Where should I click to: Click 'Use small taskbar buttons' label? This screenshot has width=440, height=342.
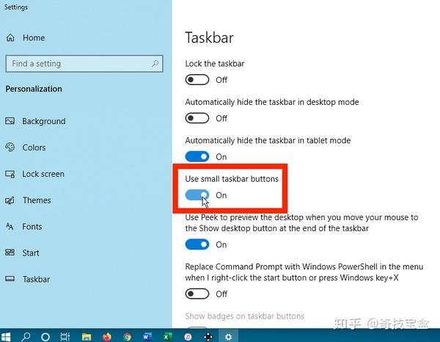click(232, 179)
